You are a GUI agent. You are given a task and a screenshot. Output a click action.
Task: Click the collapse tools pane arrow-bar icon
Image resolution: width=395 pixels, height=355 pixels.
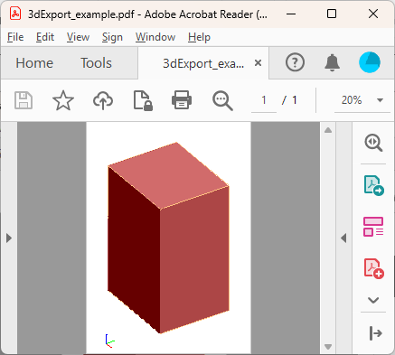click(x=375, y=333)
